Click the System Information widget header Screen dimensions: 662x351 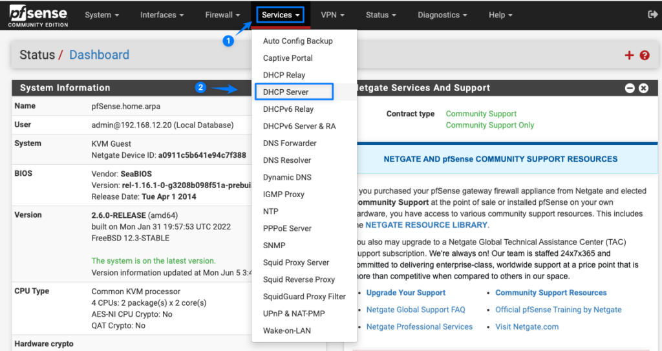(x=131, y=88)
